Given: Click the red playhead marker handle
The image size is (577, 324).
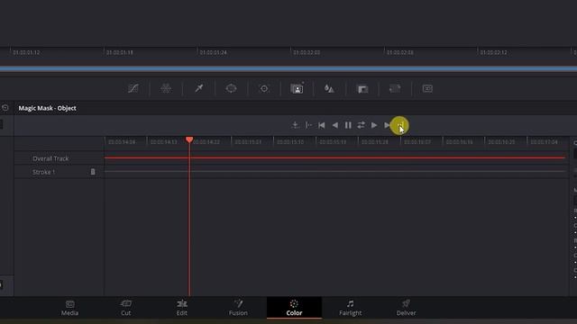Looking at the screenshot, I should [189, 139].
